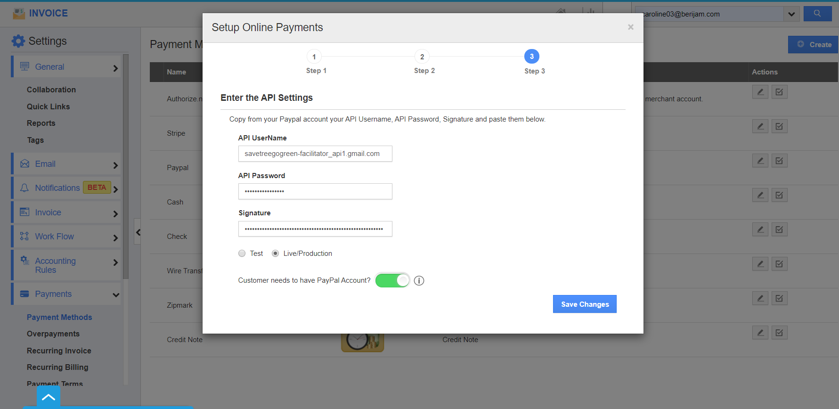Click the edit pencil icon in Authorize.net row

point(760,92)
